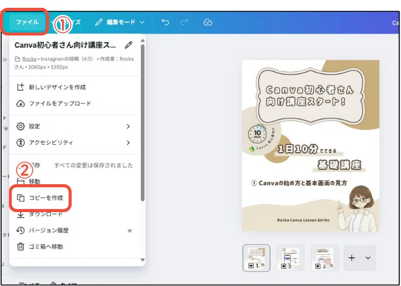Click the copy icon beside コピーを作成
The height and width of the screenshot is (286, 401).
(x=21, y=198)
